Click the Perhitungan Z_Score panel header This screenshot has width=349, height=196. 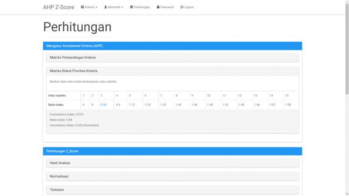point(173,151)
